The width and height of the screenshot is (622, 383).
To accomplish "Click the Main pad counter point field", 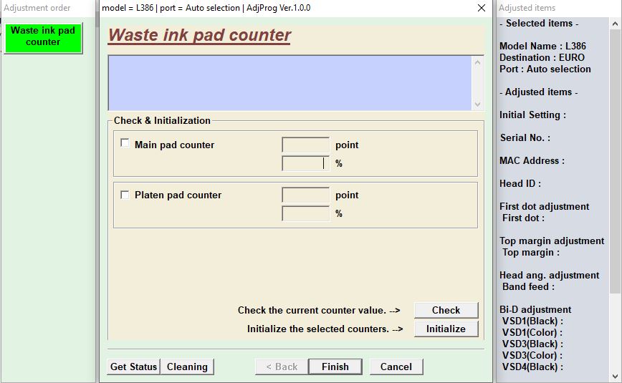I will [305, 145].
